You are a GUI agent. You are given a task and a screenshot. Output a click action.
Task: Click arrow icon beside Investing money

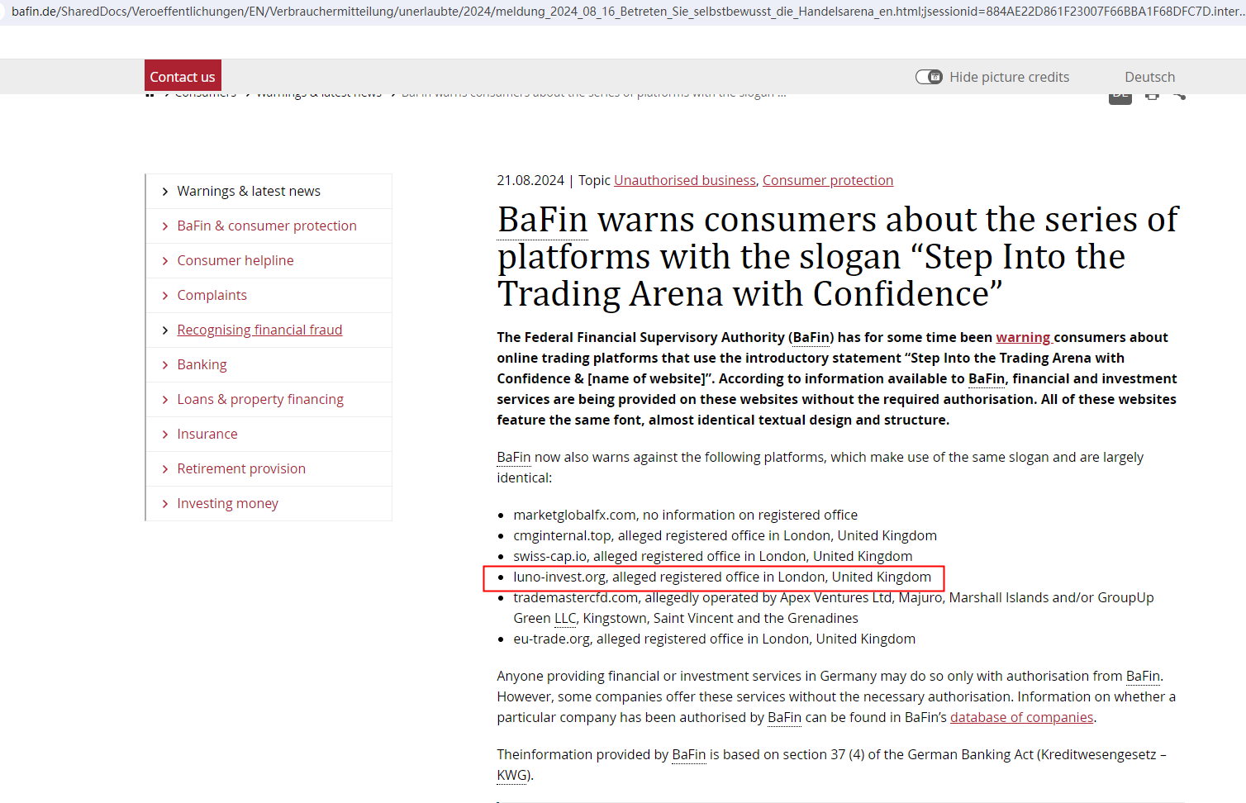(x=165, y=504)
